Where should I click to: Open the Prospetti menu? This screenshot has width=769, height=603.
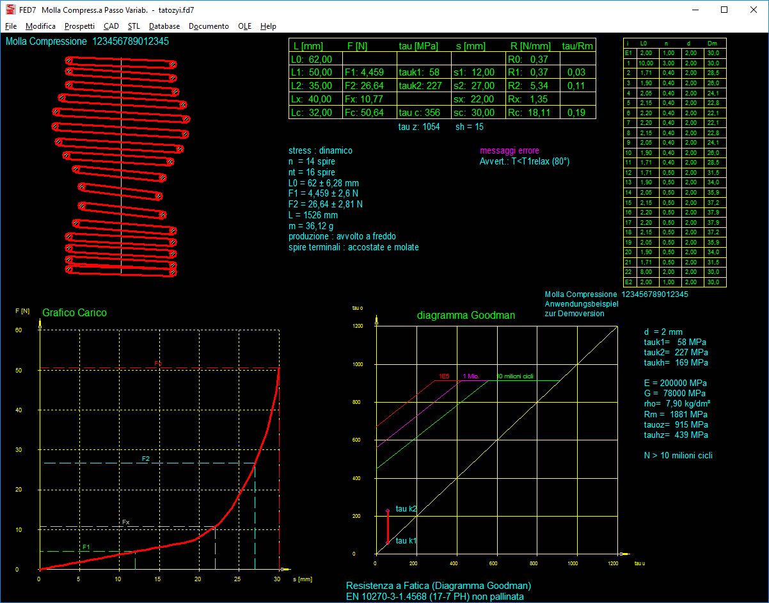(79, 26)
